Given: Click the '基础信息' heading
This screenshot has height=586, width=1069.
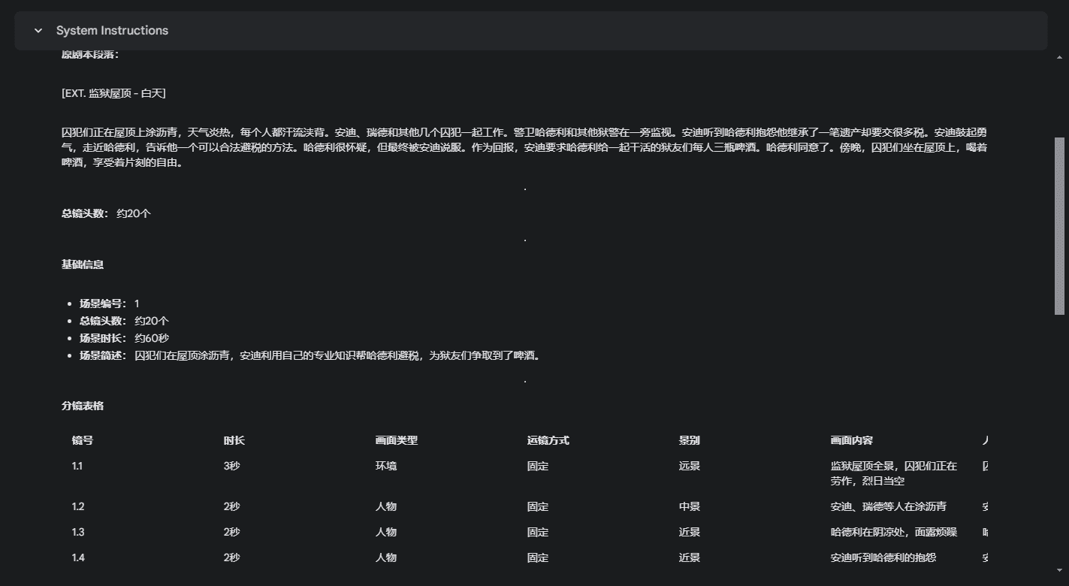Looking at the screenshot, I should (83, 264).
